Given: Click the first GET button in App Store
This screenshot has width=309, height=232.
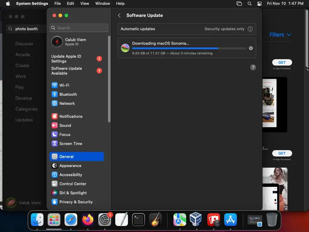Looking at the screenshot, I should pos(282,62).
